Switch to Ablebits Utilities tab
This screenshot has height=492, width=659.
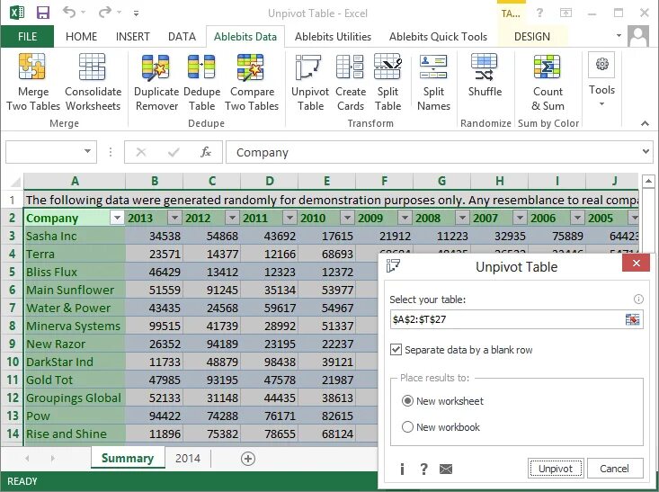coord(333,37)
